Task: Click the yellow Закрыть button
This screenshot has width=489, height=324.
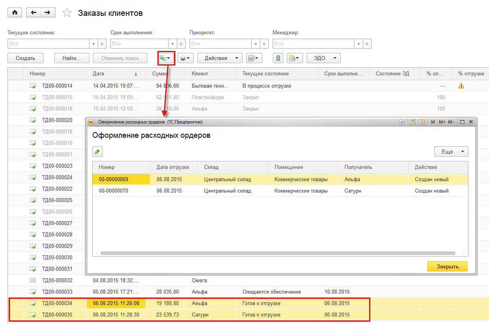Action: pyautogui.click(x=447, y=266)
